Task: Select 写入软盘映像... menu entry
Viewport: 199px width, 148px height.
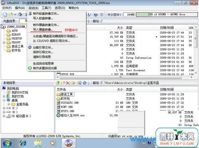Action: click(x=57, y=18)
